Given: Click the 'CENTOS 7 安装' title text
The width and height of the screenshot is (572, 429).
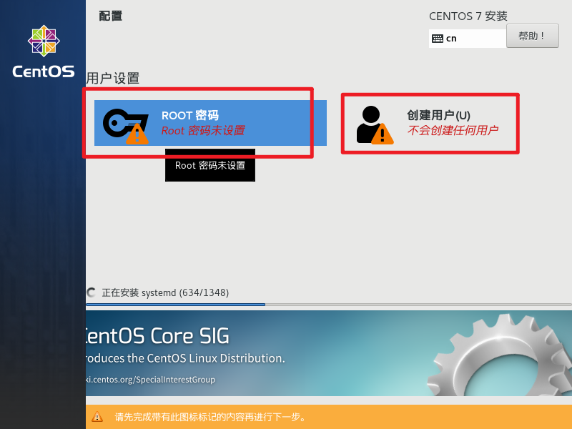Looking at the screenshot, I should click(468, 16).
